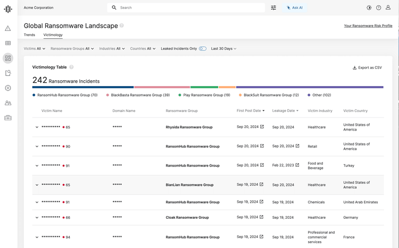
Task: Toggle Leaked Incidents Only switch
Action: [203, 49]
